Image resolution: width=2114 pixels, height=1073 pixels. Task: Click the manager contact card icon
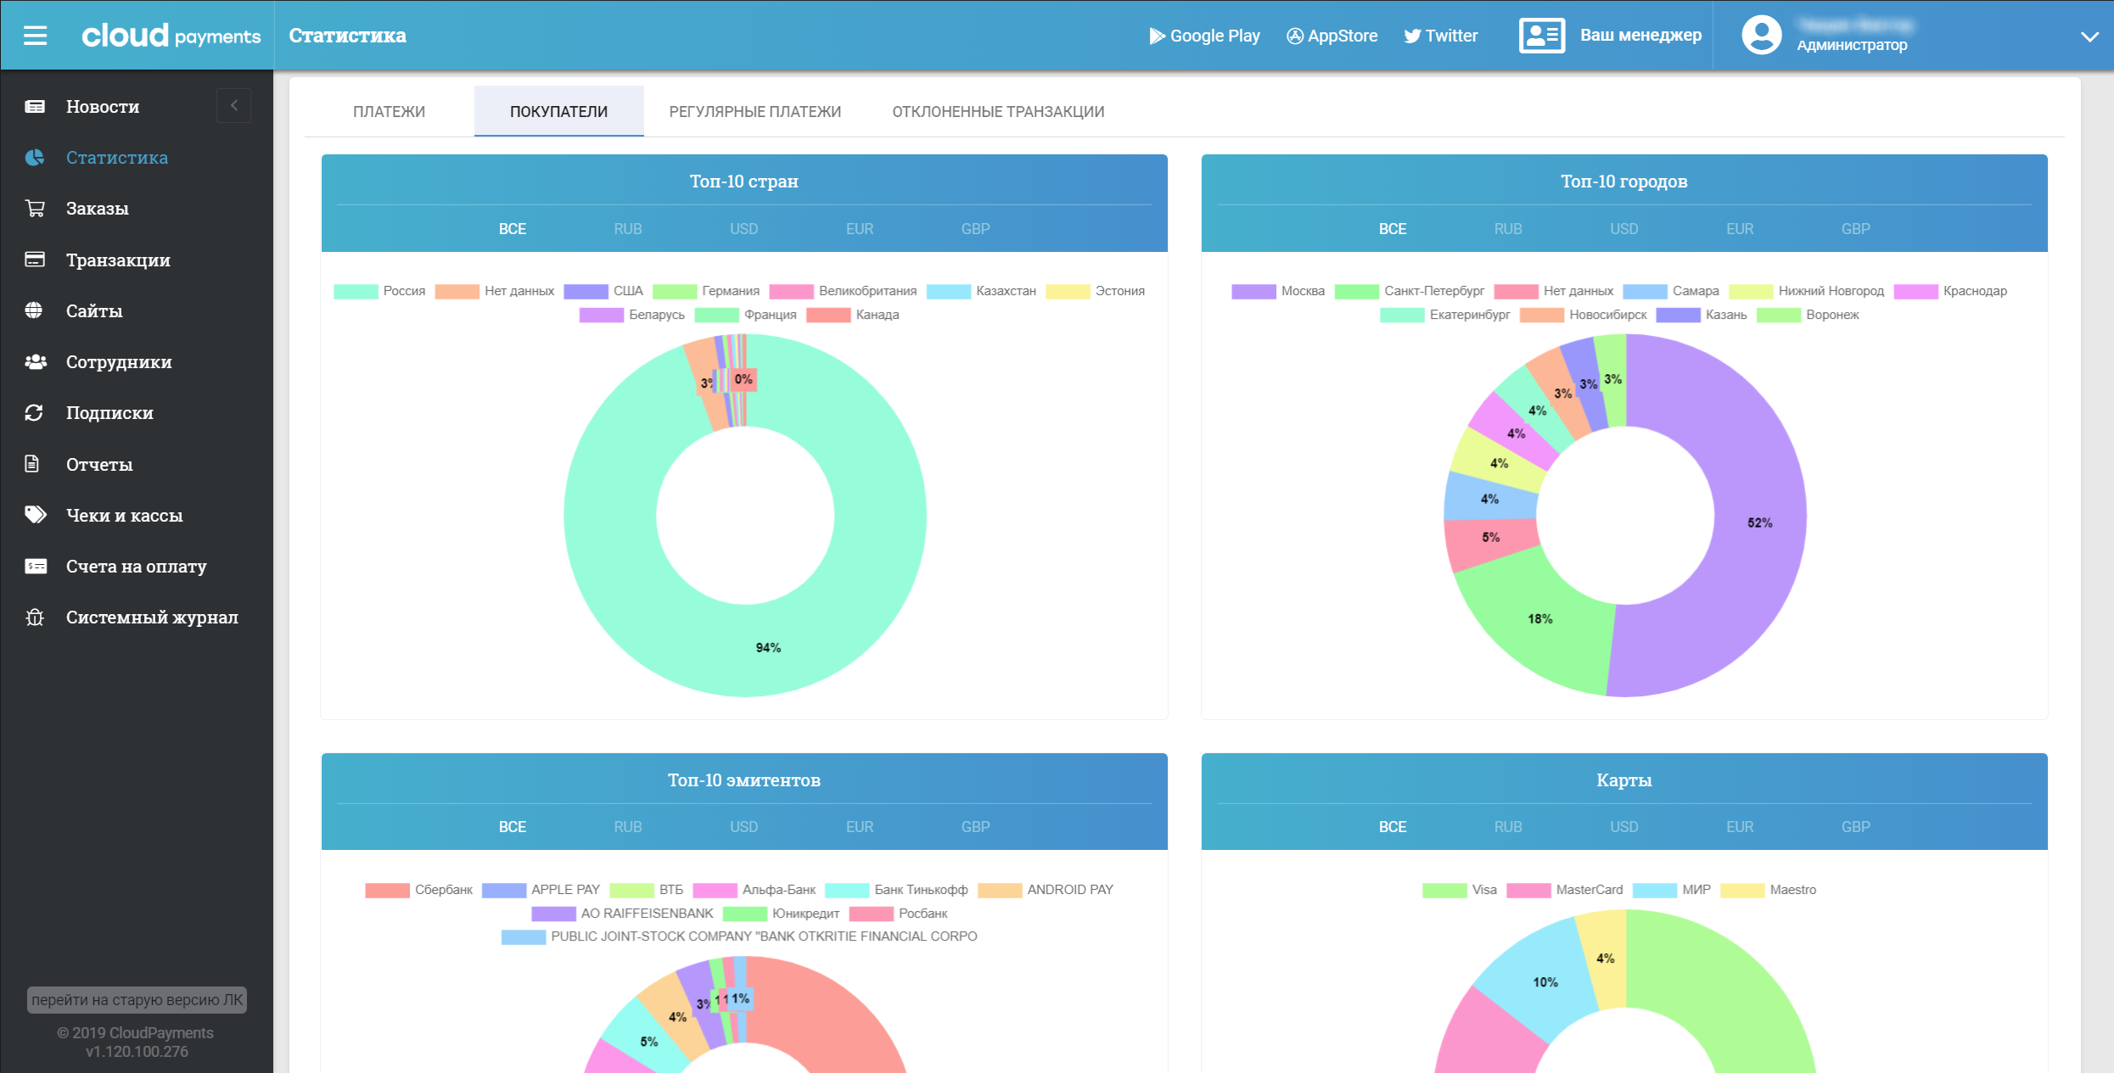pos(1542,36)
